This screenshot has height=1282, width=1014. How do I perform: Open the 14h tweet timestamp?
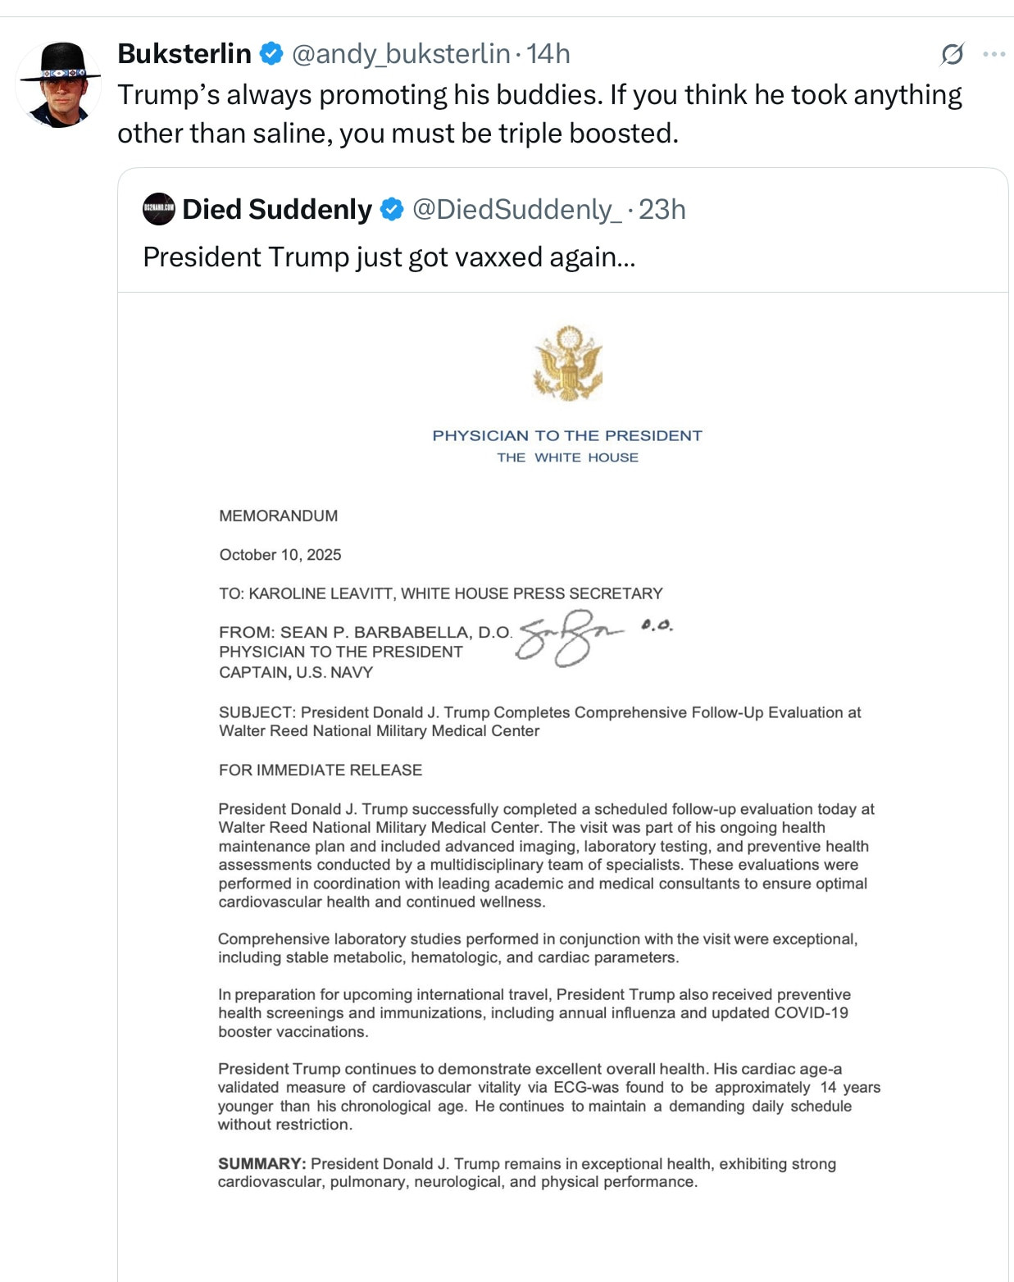point(548,54)
